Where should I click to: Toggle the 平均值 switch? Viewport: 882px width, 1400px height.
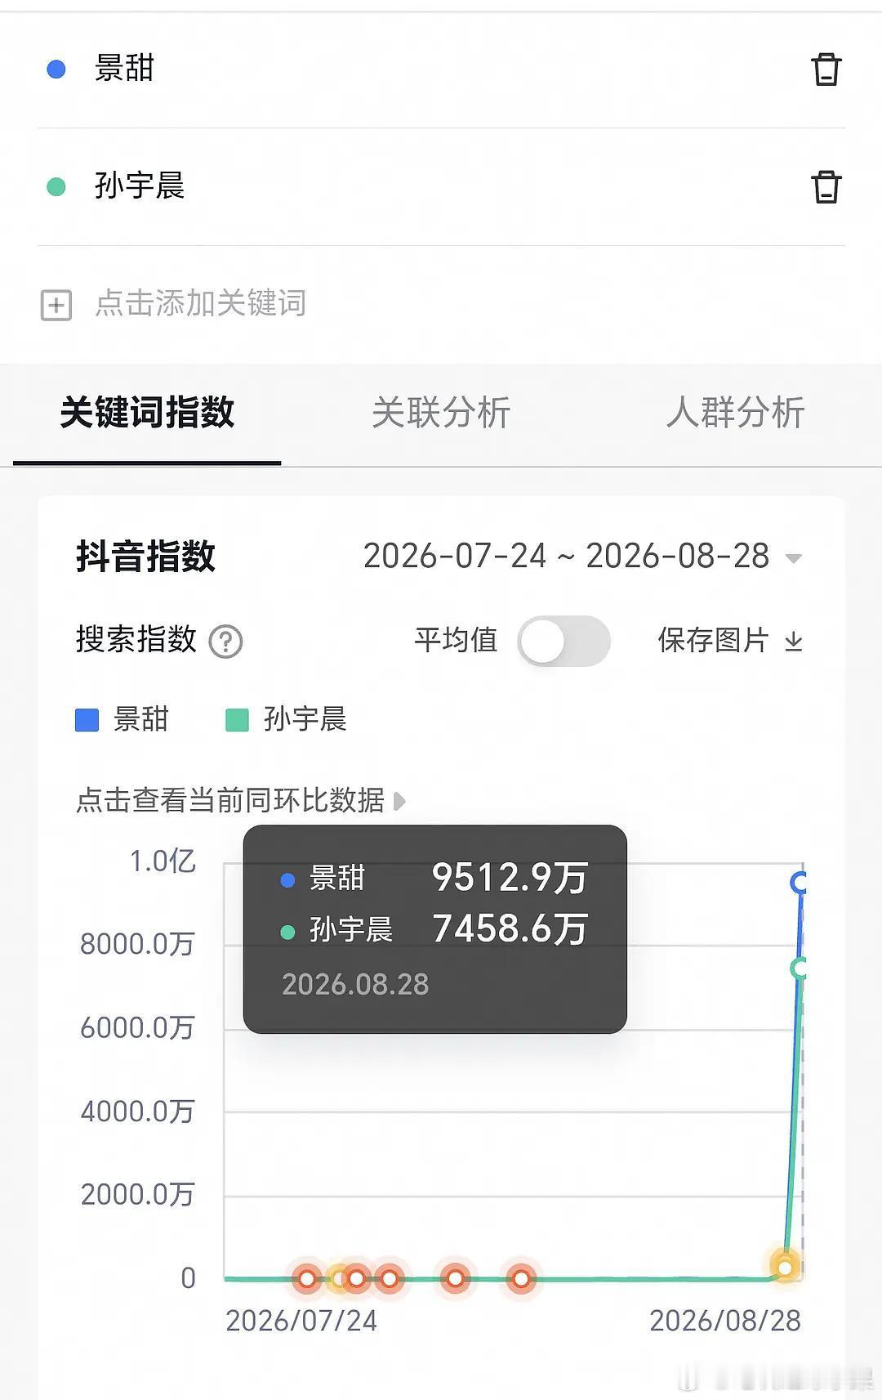point(563,641)
